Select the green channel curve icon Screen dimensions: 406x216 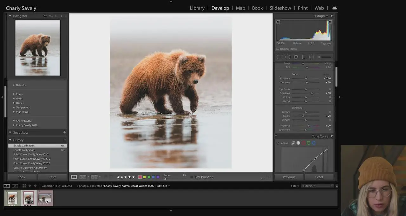(x=308, y=143)
